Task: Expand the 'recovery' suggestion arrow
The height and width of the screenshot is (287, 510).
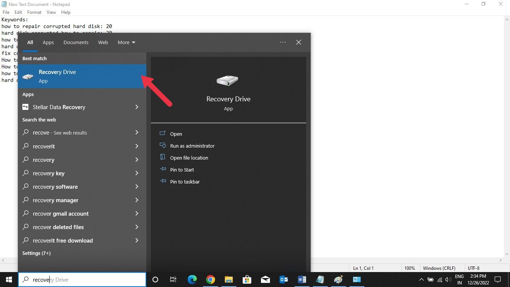Action: (137, 160)
